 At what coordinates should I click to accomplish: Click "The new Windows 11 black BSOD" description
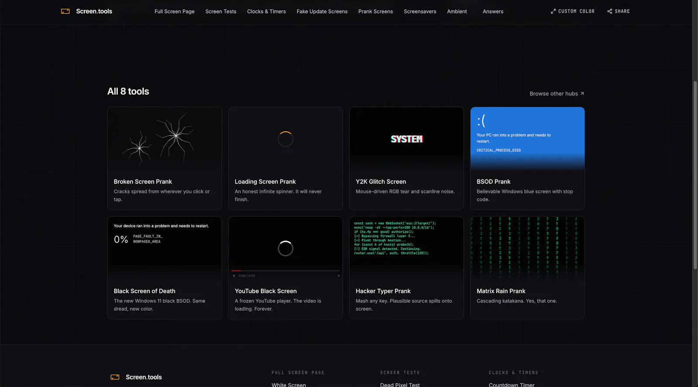tap(159, 305)
